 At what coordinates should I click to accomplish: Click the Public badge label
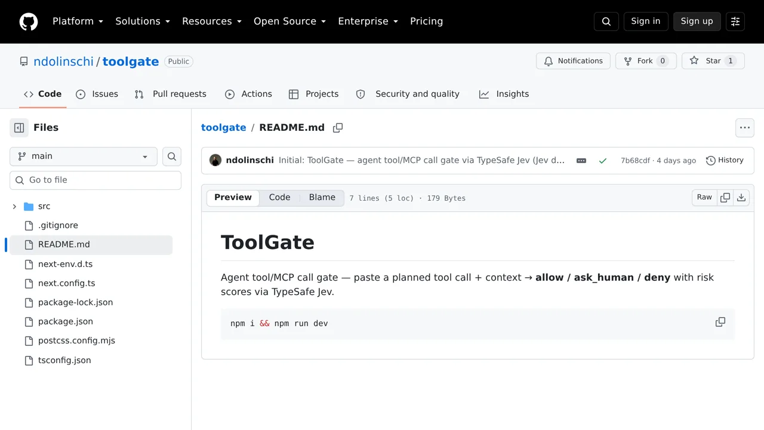pyautogui.click(x=178, y=62)
